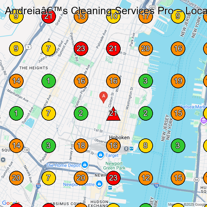Select the orange rank 13 marker

click(x=81, y=16)
